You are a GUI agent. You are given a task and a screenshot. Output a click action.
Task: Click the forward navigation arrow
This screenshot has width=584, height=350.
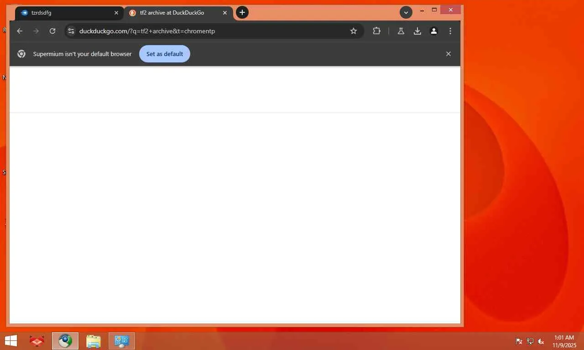[36, 31]
